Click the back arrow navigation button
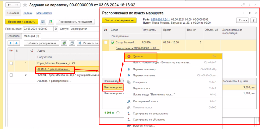 coord(9,5)
